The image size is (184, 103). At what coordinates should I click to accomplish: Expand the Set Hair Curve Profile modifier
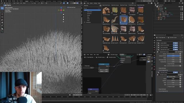[157, 45]
